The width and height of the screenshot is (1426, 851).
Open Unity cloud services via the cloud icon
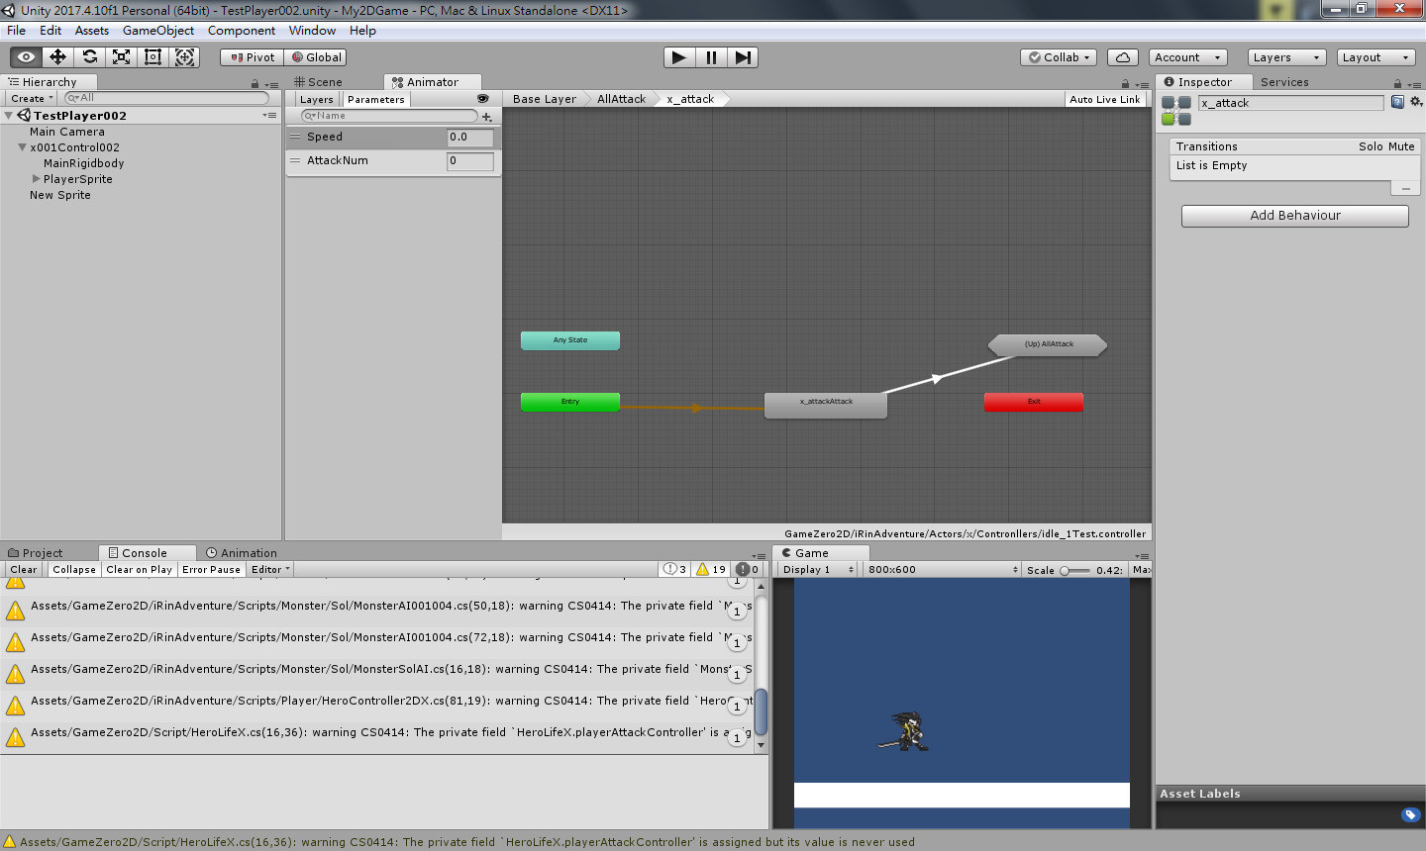pos(1122,56)
